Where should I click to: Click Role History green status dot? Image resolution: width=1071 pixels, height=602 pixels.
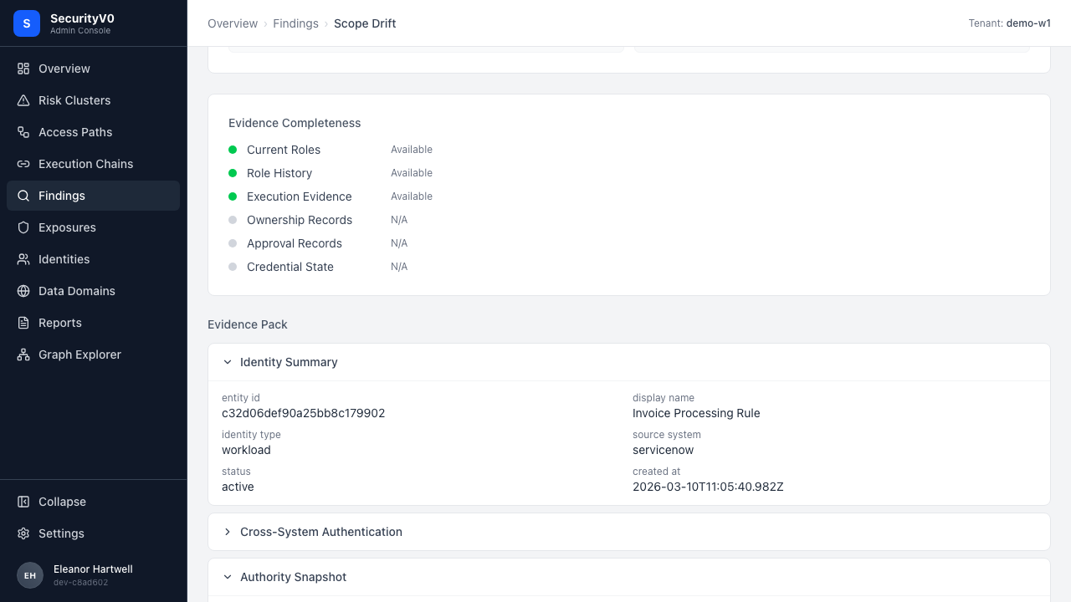(233, 173)
